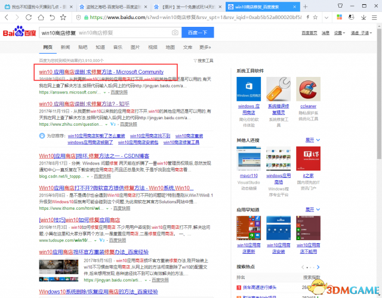This screenshot has width=382, height=298.
Task: Open the colorful apps grid icon
Action: tap(340, 17)
